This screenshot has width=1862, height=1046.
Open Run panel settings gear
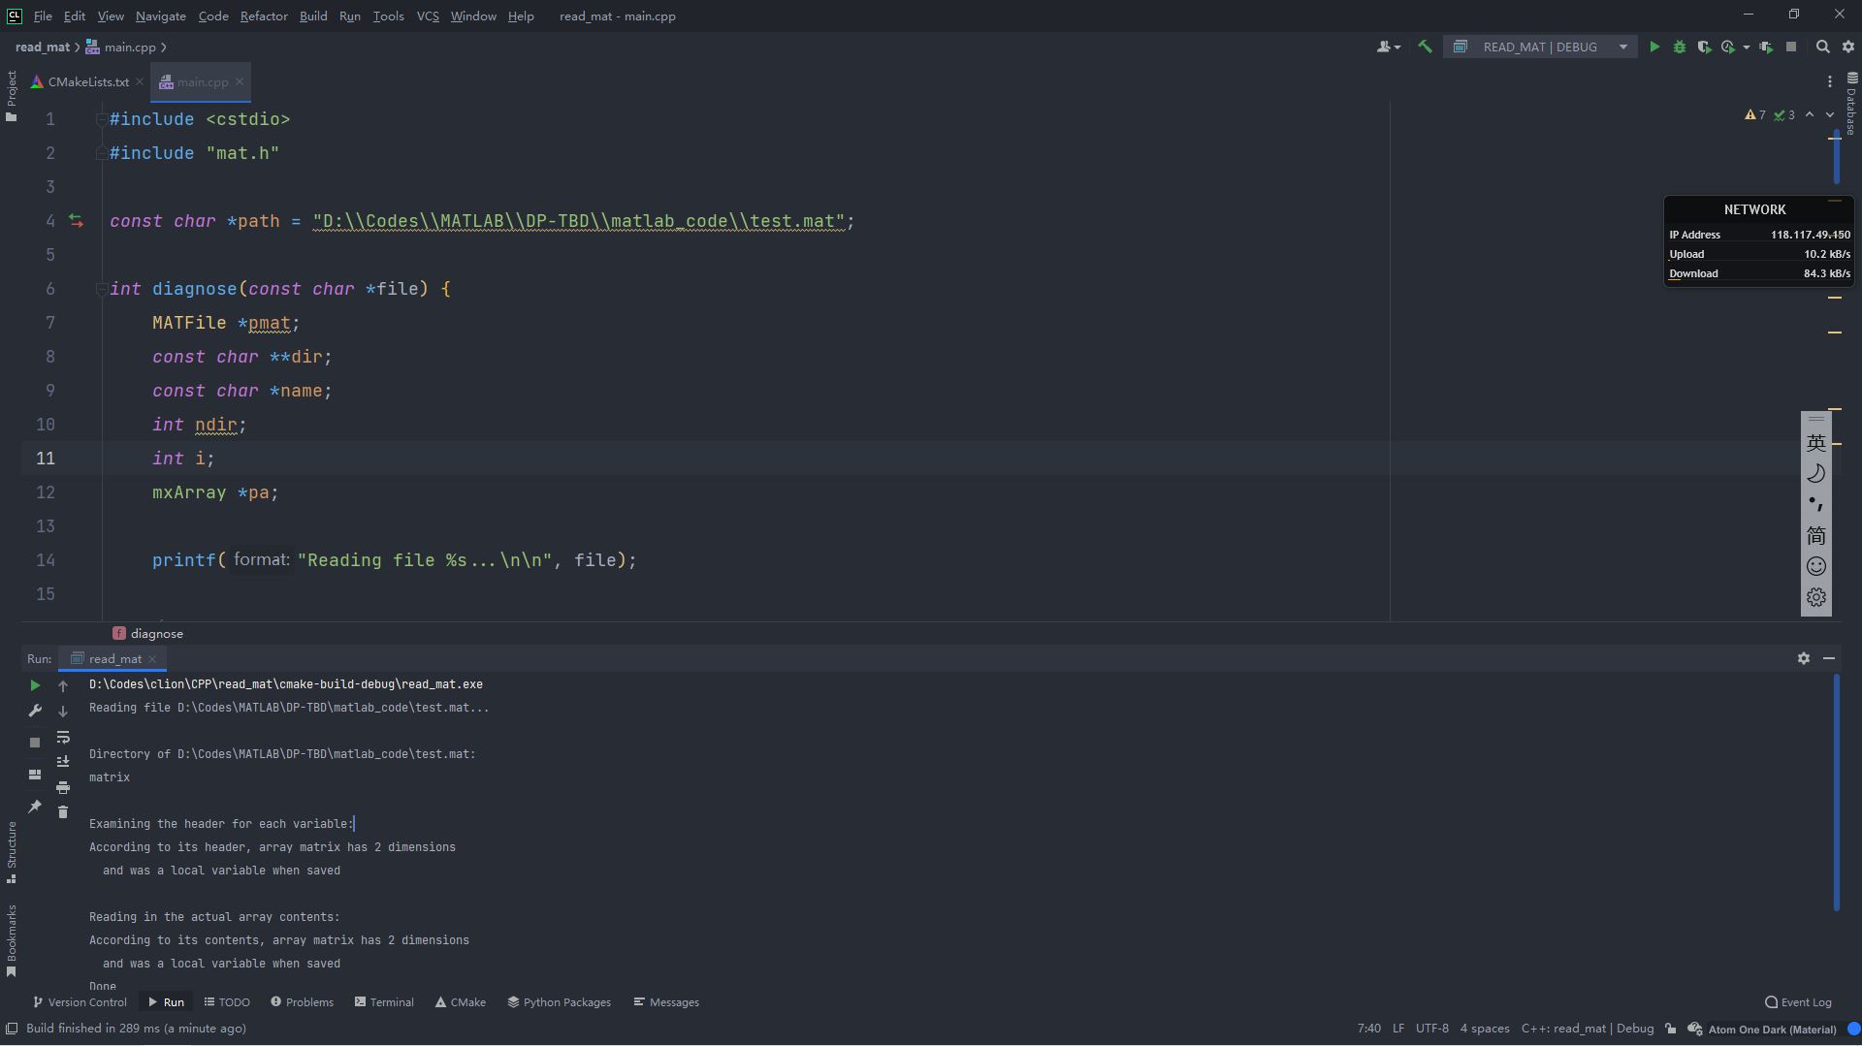click(x=1804, y=658)
